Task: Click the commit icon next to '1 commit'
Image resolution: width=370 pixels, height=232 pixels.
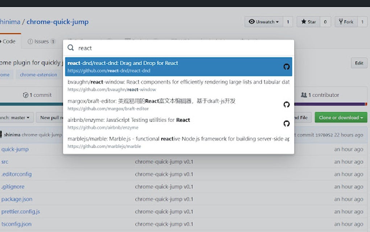Action: pyautogui.click(x=25, y=95)
